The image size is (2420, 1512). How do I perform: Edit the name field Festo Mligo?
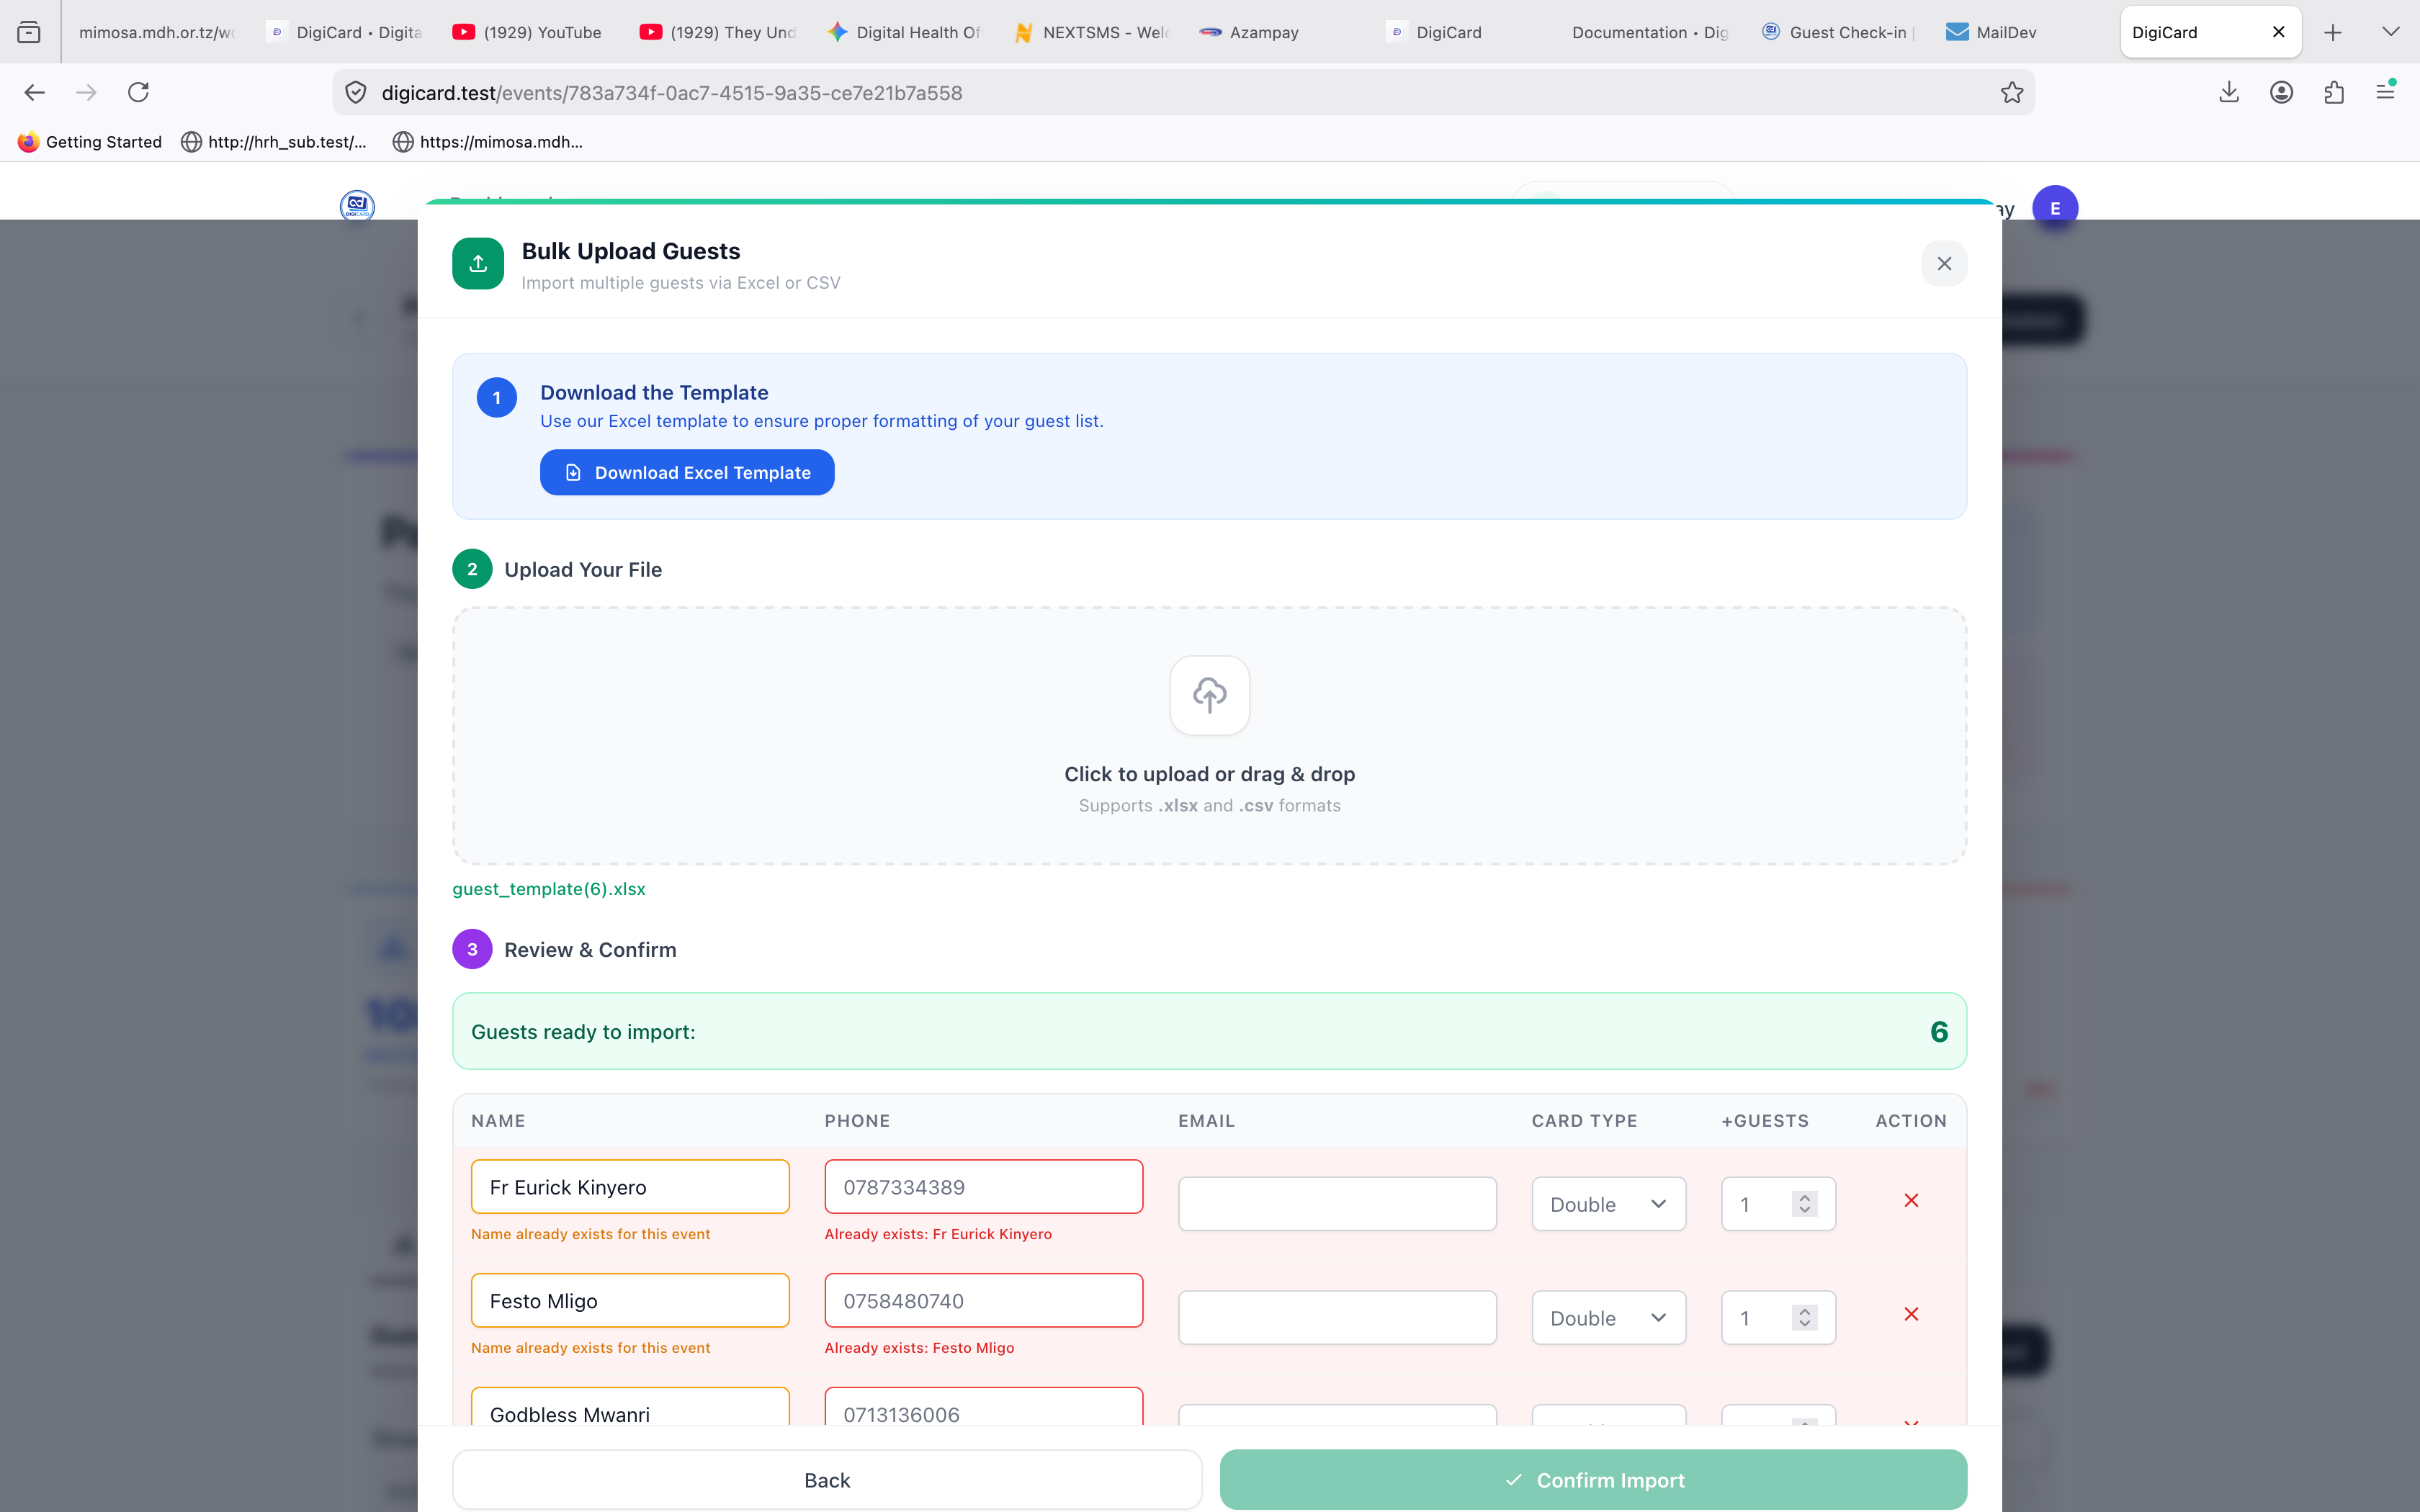pos(630,1301)
